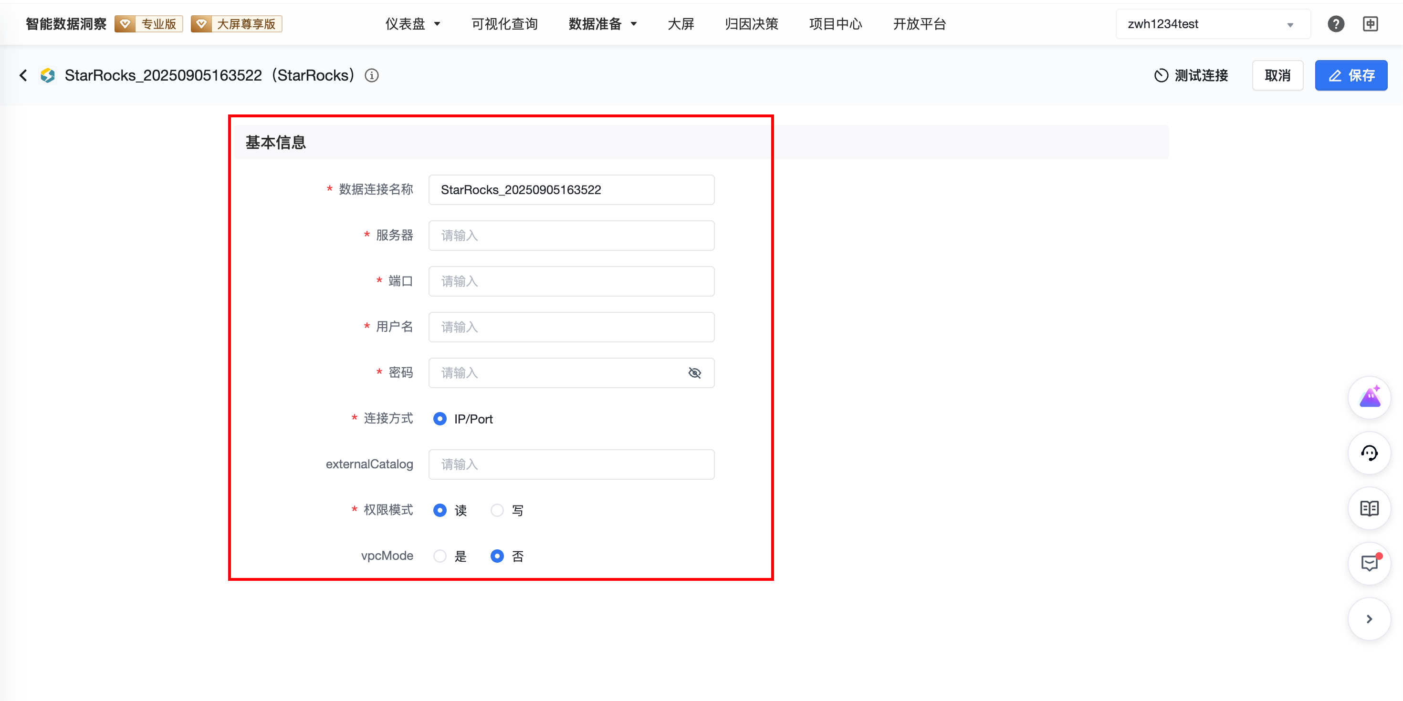Toggle password visibility eye icon
Viewport: 1403px width, 701px height.
tap(694, 373)
